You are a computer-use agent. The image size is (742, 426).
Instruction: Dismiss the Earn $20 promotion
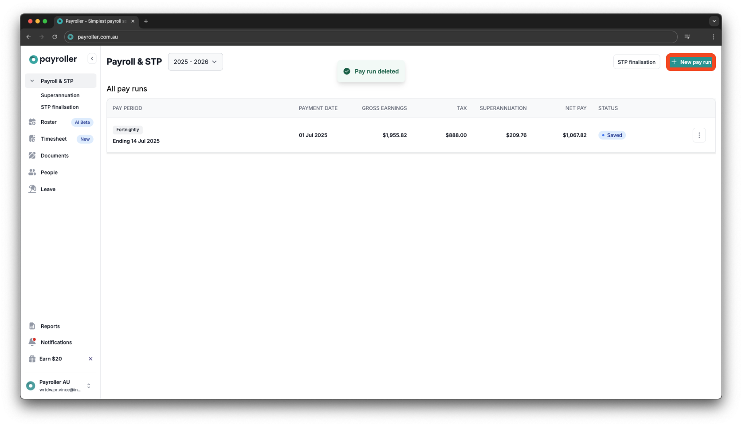[x=90, y=359]
